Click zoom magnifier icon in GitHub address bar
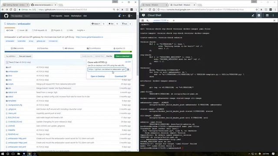278x156 pixels. [114, 10]
